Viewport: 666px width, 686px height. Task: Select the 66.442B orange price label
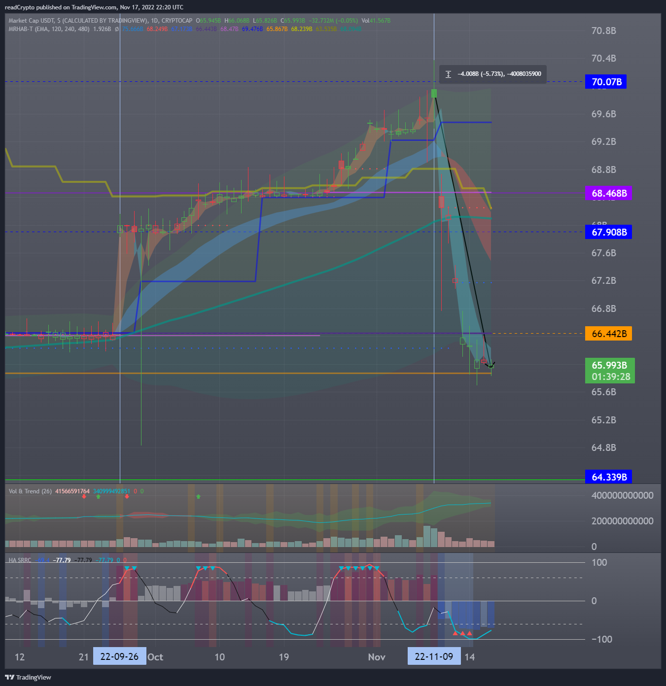click(x=608, y=334)
